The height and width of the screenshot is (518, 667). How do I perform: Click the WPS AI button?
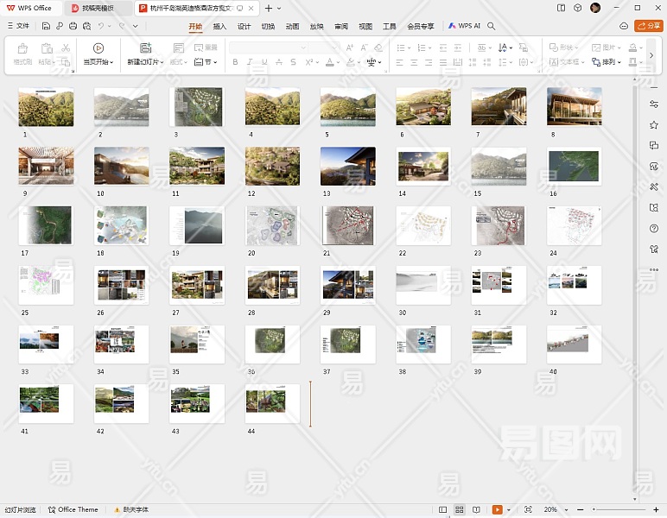[465, 27]
